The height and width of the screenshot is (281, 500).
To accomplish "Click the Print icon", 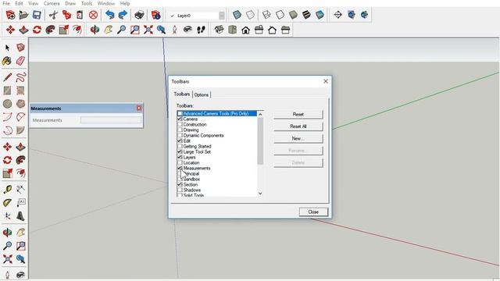I will click(139, 15).
